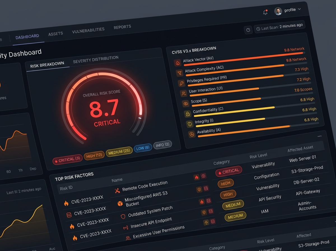Click database badge in Outdated System Patch row

pyautogui.click(x=209, y=201)
